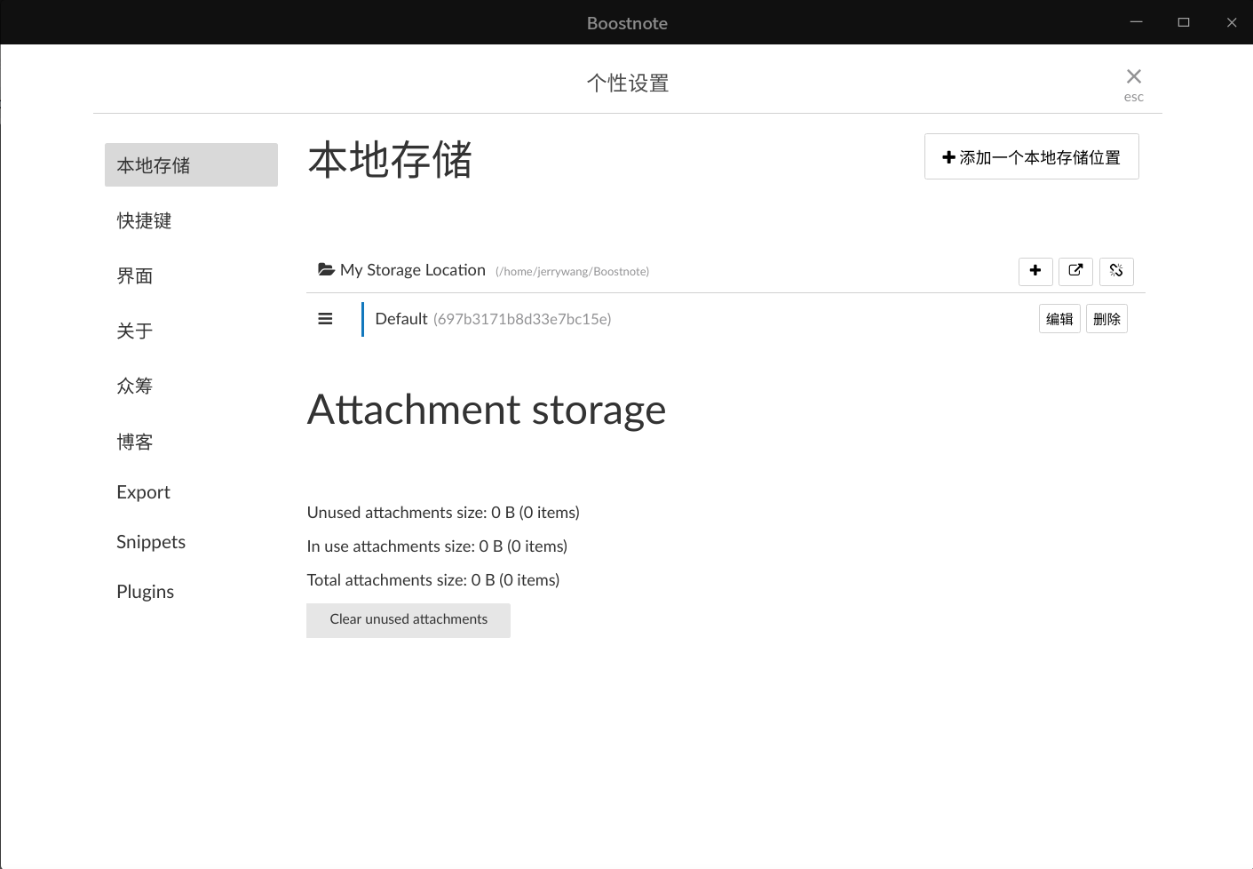This screenshot has width=1253, height=869.
Task: Open storage location in external file browser
Action: coord(1075,271)
